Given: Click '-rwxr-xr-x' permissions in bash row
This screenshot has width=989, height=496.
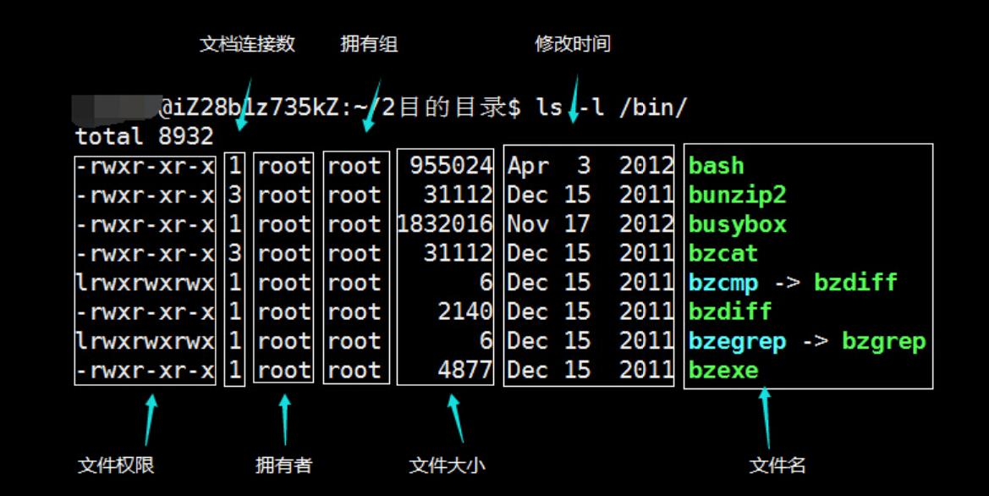Looking at the screenshot, I should coord(145,166).
